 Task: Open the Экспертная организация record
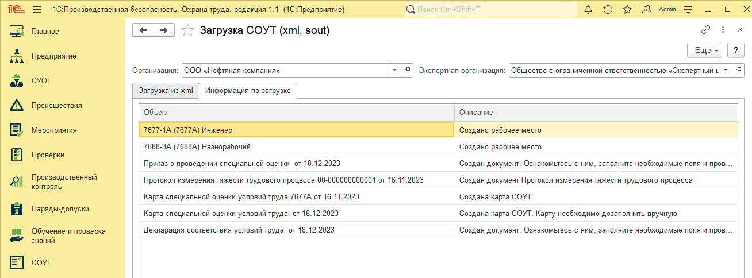coord(738,70)
